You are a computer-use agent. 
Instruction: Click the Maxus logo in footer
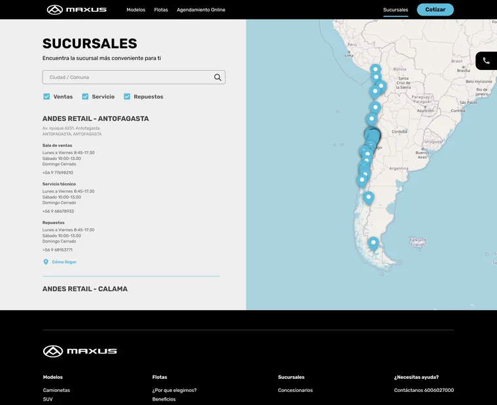pyautogui.click(x=80, y=351)
